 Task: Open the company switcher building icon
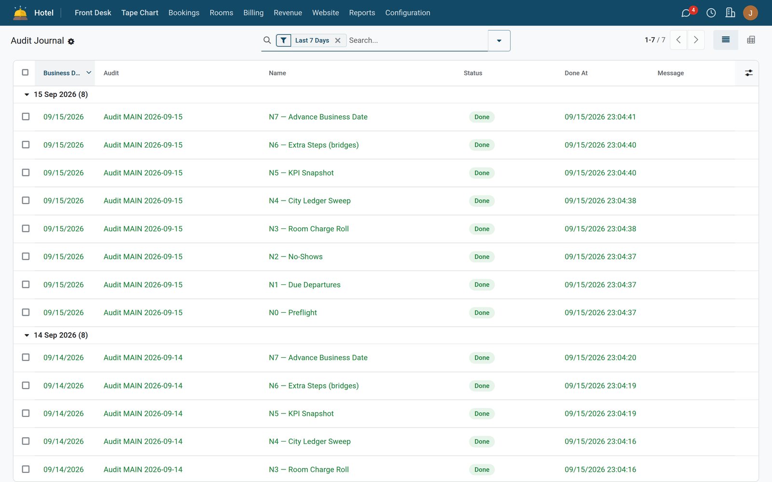point(730,13)
